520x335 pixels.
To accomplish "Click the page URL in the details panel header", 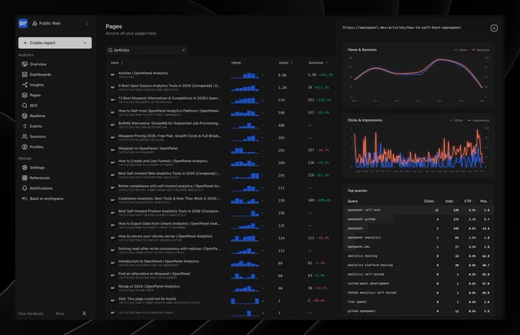I will coord(401,28).
